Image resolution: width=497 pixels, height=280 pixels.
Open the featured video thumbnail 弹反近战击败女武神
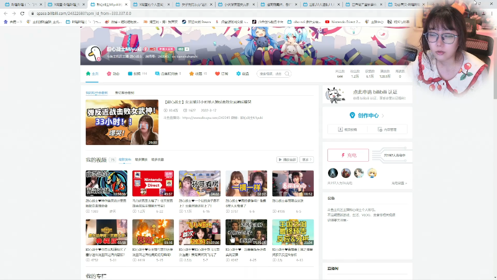tap(122, 122)
